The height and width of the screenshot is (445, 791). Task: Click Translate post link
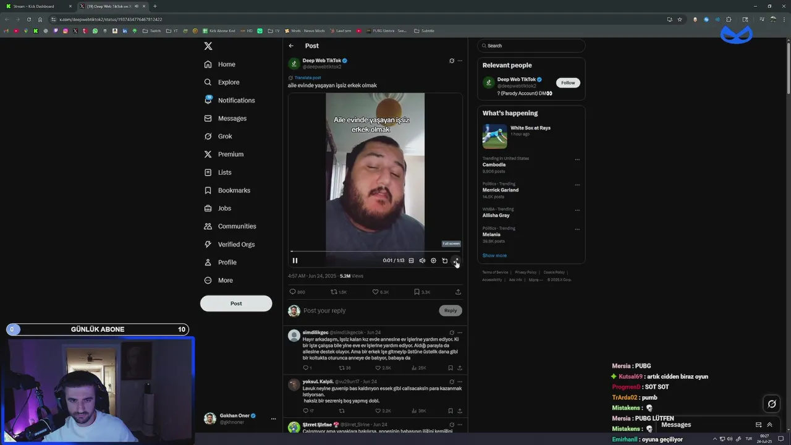click(x=307, y=78)
